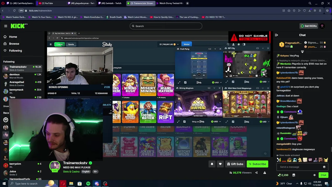
Task: Open Windows Start menu
Action: point(4,184)
